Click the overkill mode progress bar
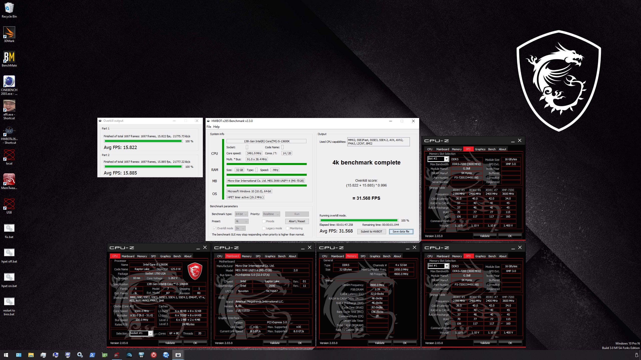The image size is (641, 360). 359,220
